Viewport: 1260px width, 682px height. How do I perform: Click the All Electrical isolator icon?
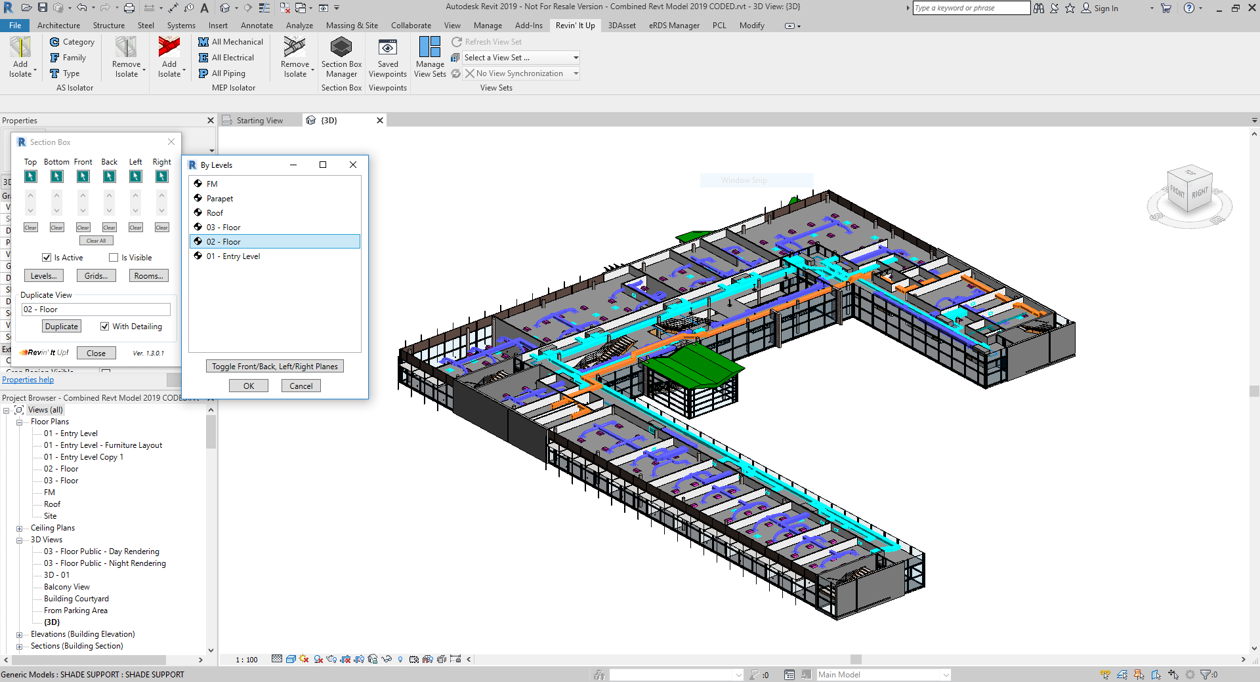click(x=203, y=58)
